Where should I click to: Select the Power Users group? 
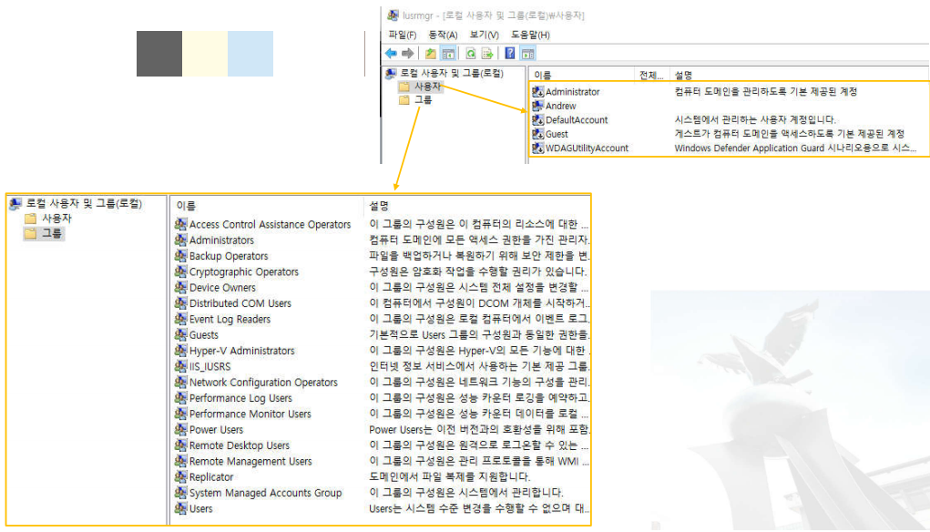[x=209, y=430]
